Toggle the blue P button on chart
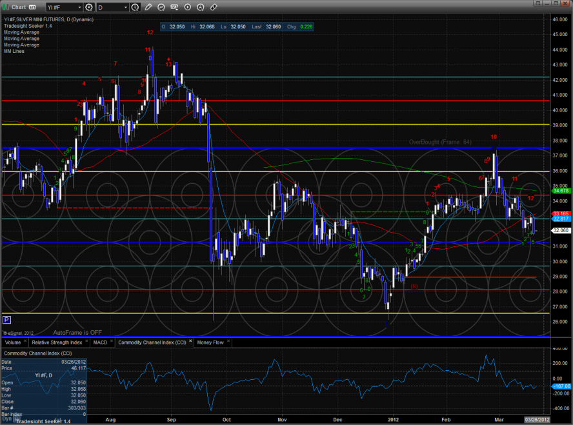Image resolution: width=573 pixels, height=425 pixels. point(6,319)
